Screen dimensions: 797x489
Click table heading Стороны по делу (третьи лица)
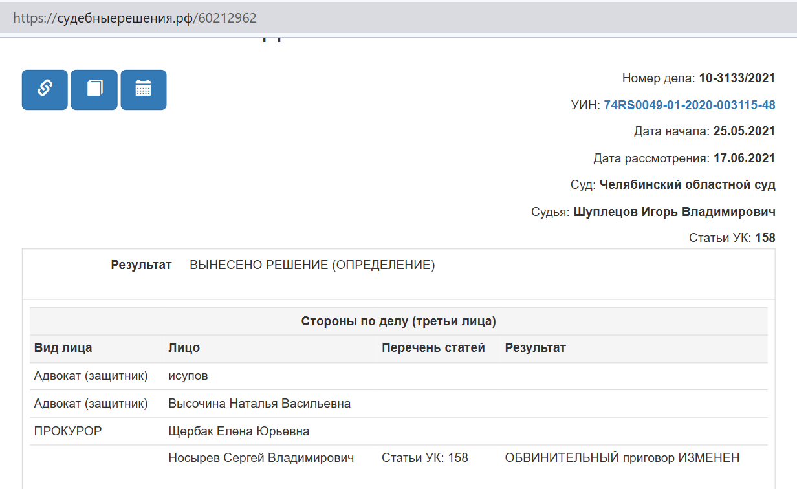coord(398,321)
